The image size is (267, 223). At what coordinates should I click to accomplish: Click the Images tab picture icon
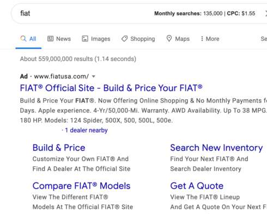[x=85, y=39]
